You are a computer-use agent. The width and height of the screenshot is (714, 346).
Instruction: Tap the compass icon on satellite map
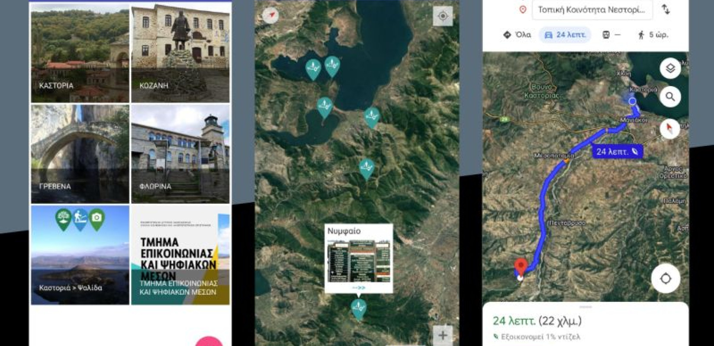(x=271, y=16)
